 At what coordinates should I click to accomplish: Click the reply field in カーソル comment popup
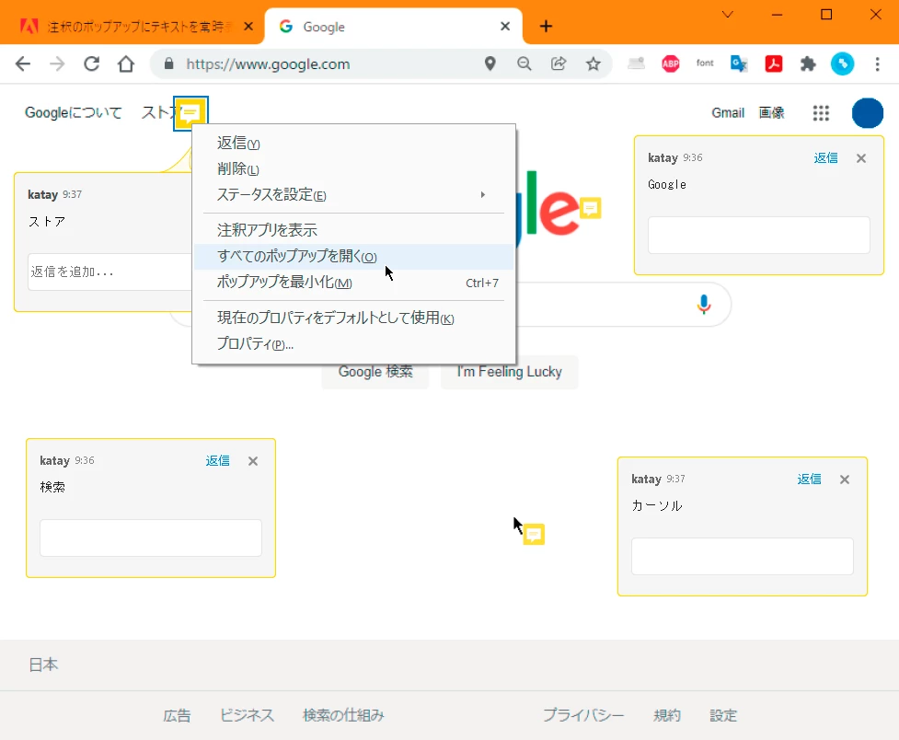coord(742,557)
